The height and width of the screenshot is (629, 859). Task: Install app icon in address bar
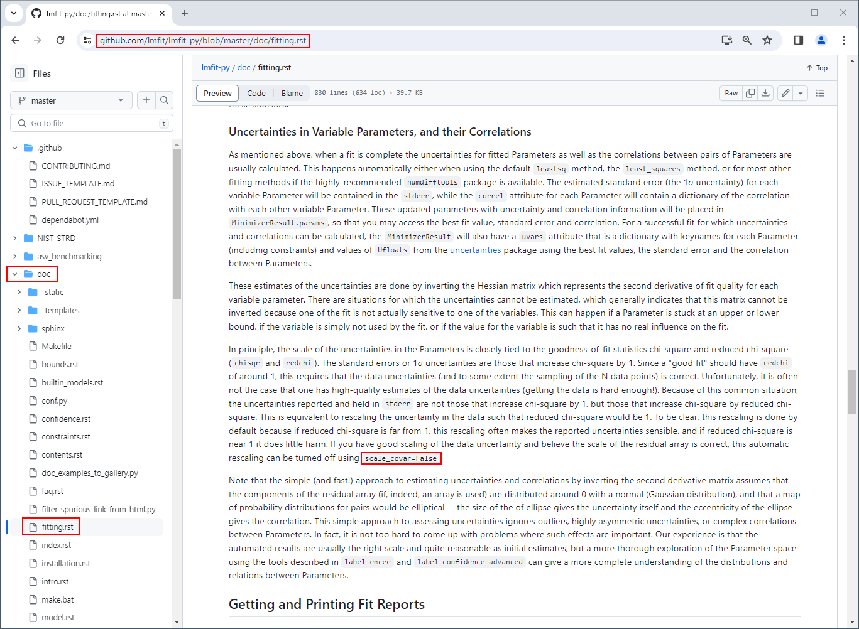(x=727, y=40)
